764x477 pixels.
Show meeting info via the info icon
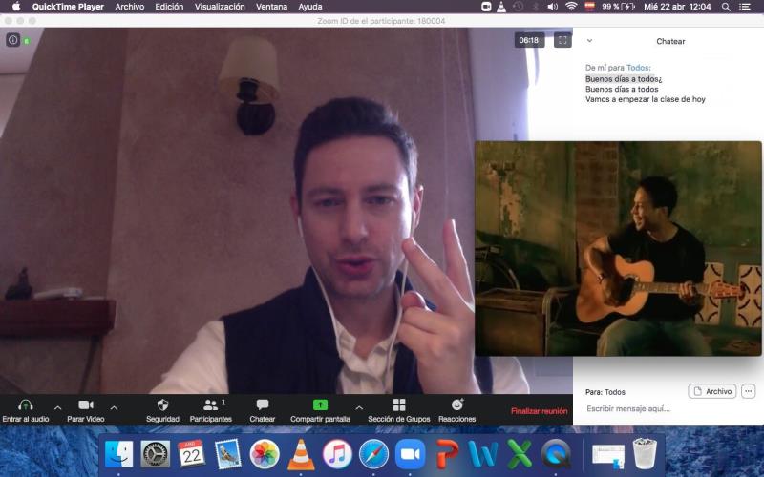coord(13,40)
